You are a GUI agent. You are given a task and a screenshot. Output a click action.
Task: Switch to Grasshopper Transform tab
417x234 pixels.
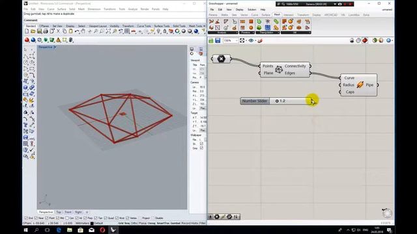[x=303, y=15]
